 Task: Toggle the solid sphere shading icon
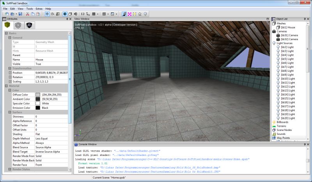[x=65, y=14]
